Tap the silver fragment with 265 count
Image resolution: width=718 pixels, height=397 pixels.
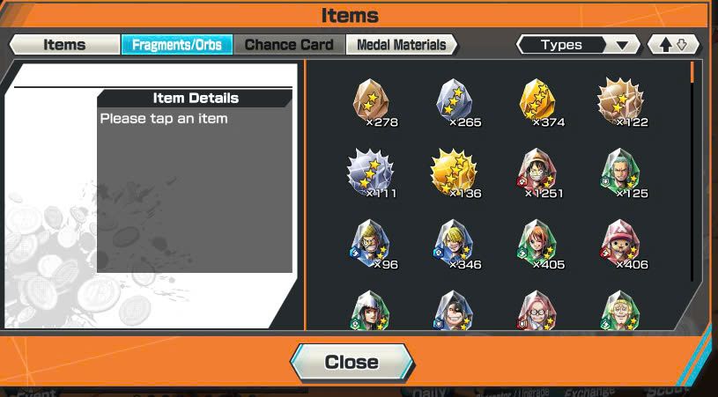(455, 102)
